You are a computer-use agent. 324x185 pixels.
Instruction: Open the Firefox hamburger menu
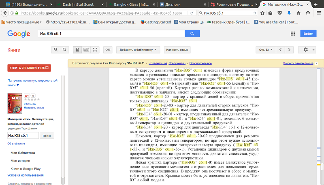[x=319, y=13]
